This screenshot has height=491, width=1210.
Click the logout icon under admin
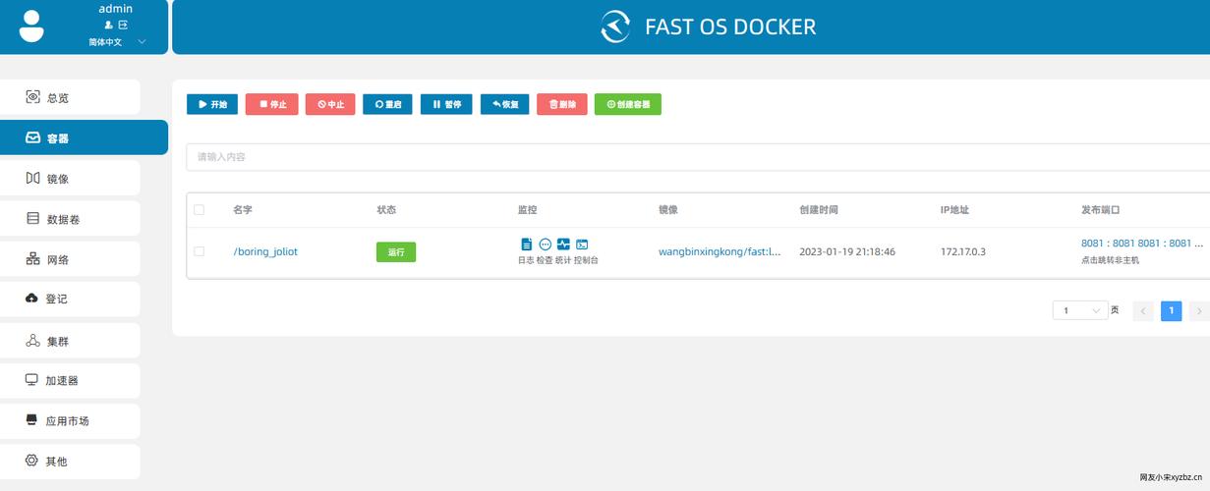pos(123,25)
